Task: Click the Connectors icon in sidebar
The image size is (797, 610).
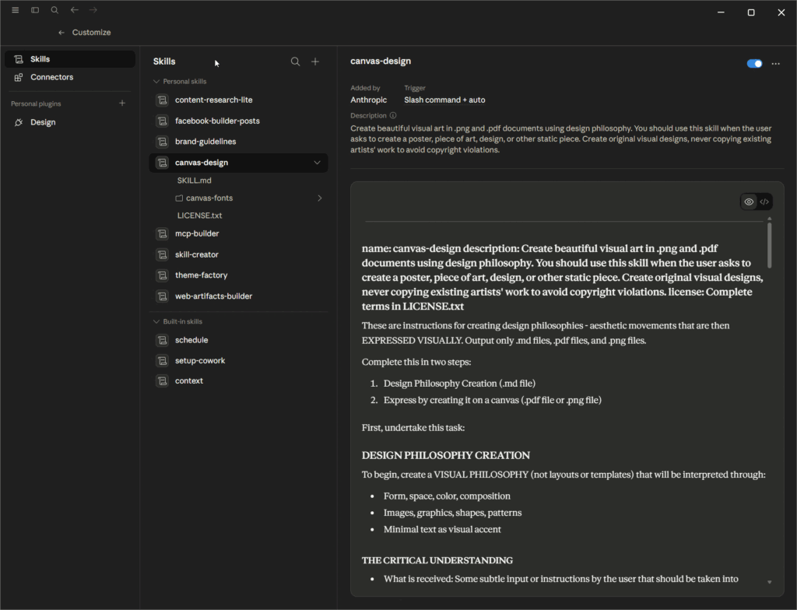Action: [x=19, y=77]
